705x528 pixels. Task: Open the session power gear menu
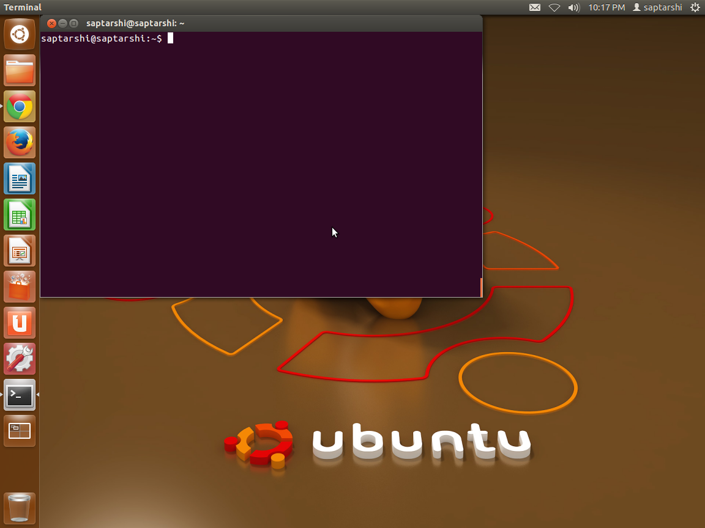click(x=695, y=7)
